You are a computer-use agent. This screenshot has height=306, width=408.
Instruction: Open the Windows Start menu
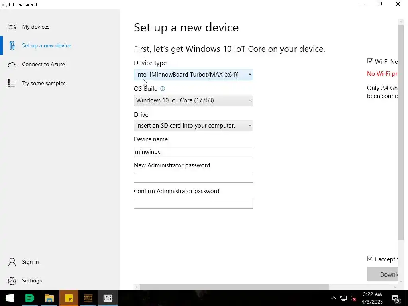coord(10,298)
